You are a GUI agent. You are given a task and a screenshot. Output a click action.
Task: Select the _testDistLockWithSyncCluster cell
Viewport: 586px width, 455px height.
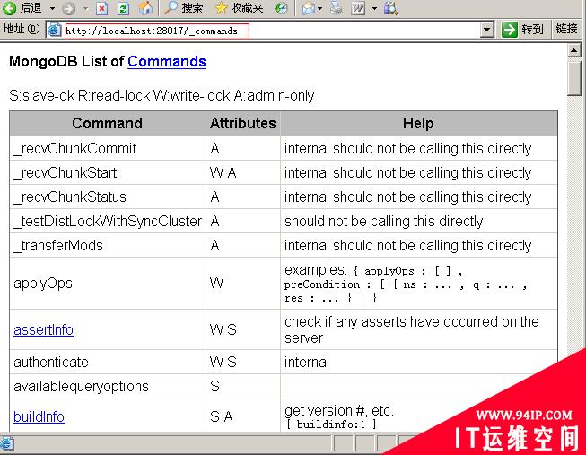coord(108,222)
